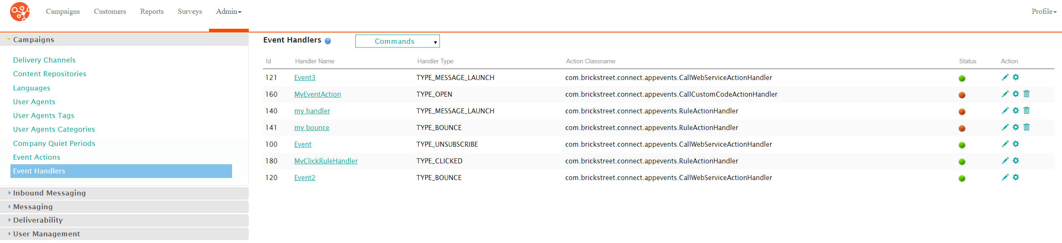
Task: Open gear settings for 'my bounce'
Action: point(1016,127)
